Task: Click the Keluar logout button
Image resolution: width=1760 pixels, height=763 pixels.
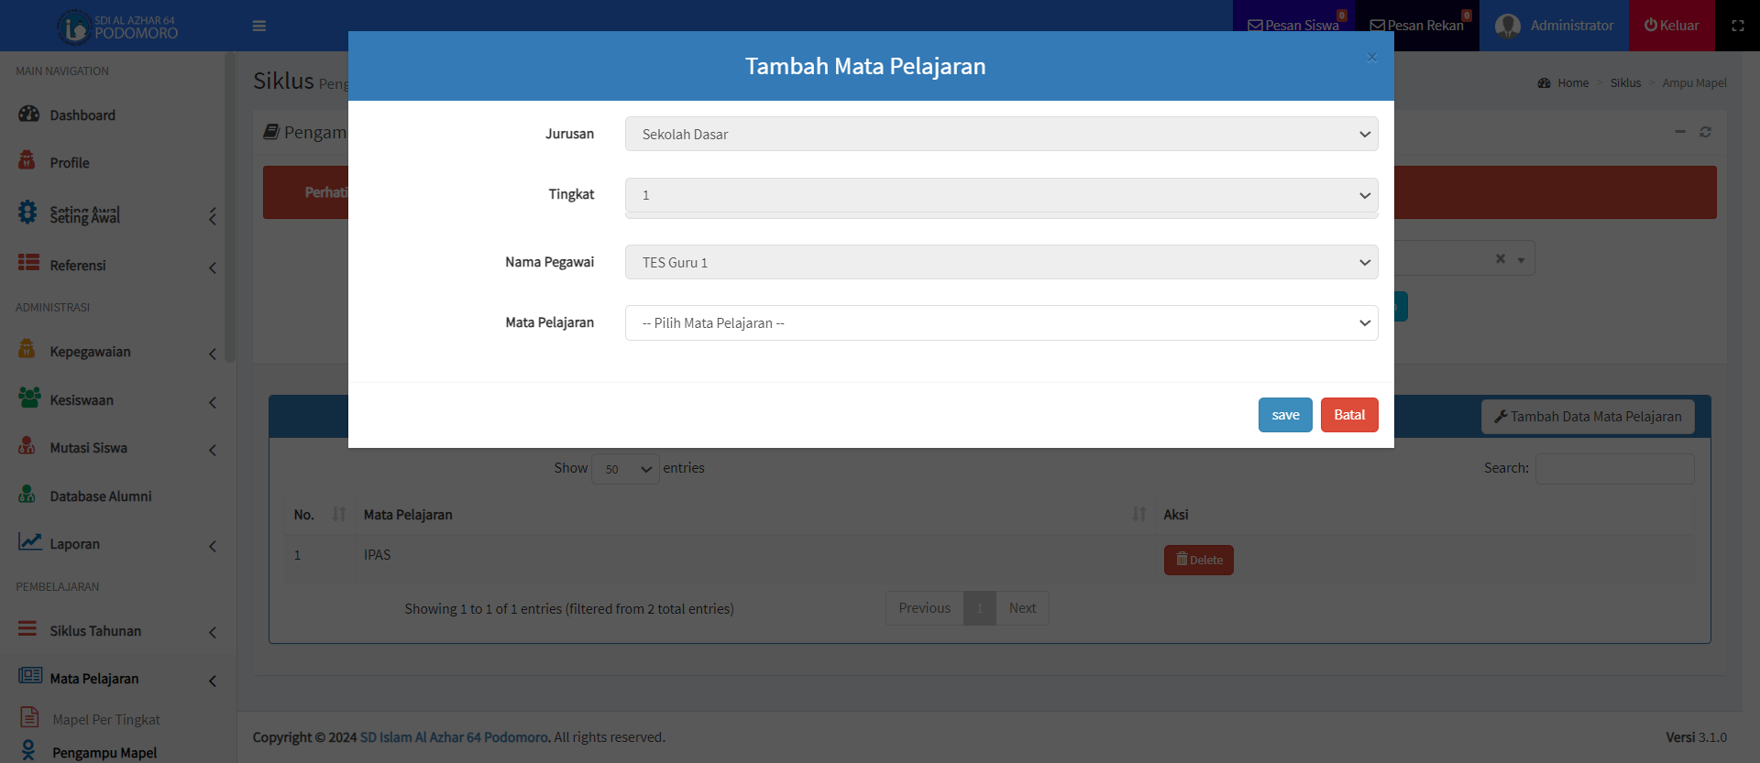Action: 1671,26
